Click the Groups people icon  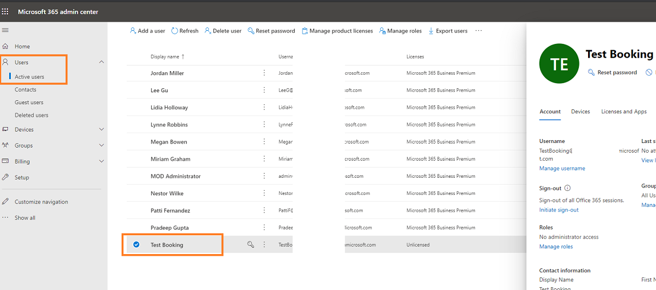tap(6, 145)
